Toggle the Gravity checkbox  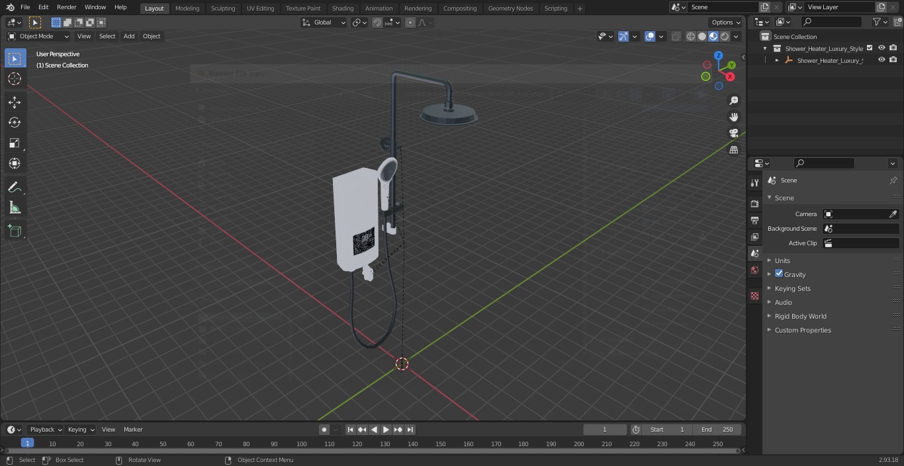point(779,274)
